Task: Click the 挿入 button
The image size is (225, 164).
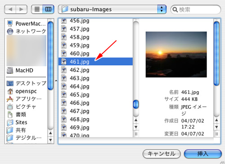Action: (x=203, y=154)
